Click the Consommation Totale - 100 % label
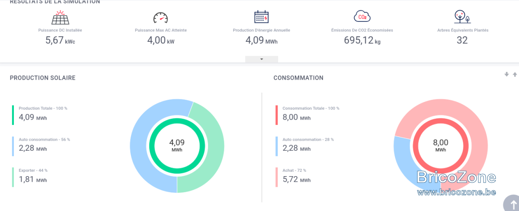519x211 pixels. point(311,108)
